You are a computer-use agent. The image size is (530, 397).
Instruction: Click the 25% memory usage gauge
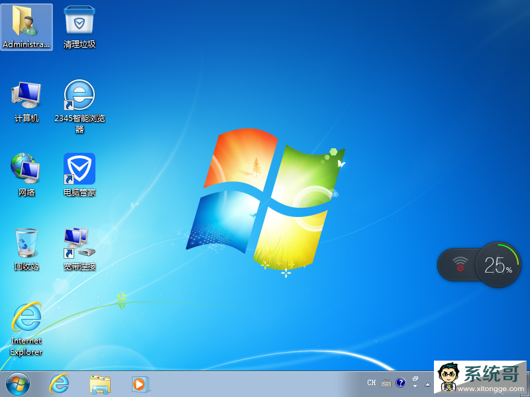point(498,265)
